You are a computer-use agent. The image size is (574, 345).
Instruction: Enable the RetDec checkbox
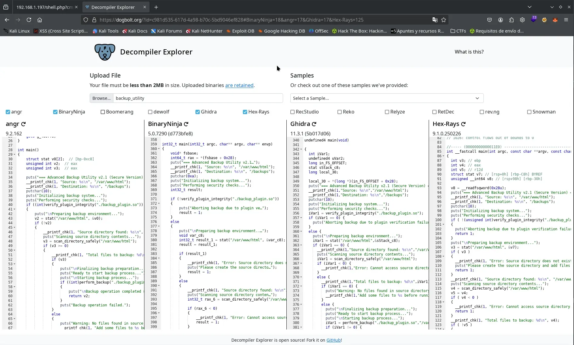[434, 112]
